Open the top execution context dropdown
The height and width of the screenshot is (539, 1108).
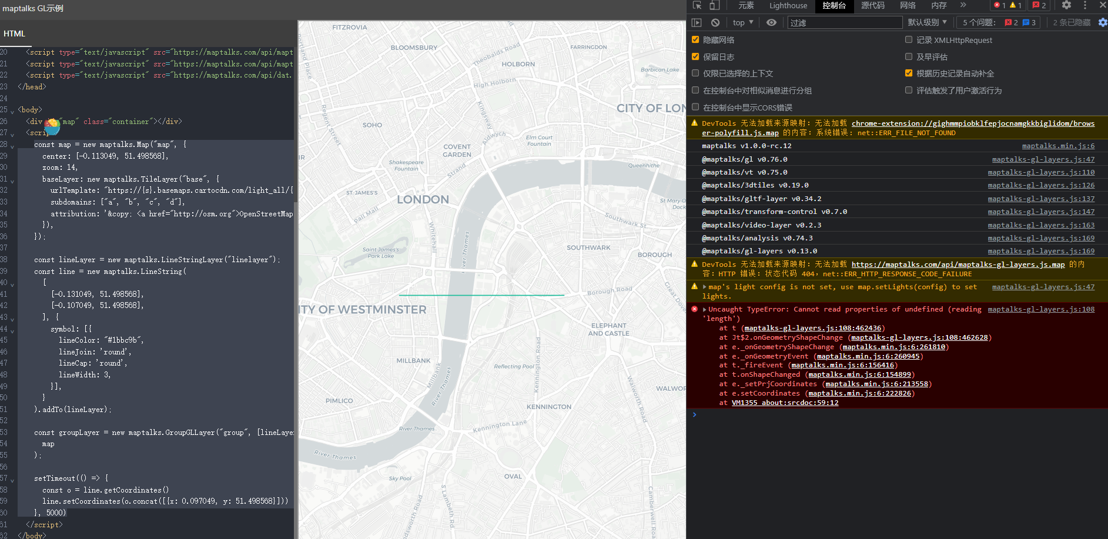(x=742, y=22)
